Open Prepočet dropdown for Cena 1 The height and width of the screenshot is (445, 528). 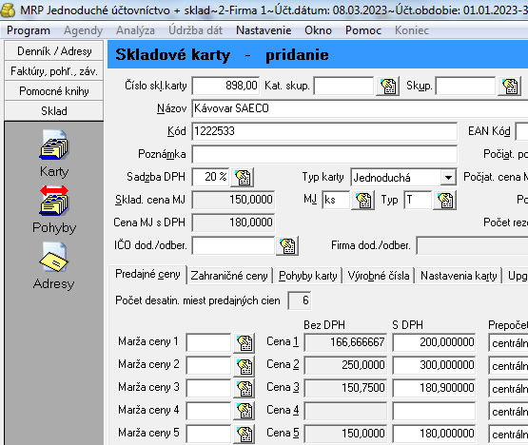[508, 343]
